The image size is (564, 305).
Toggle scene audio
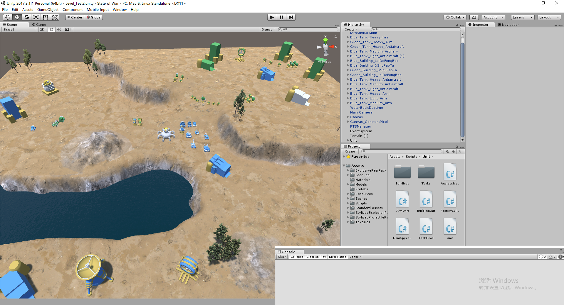pos(59,29)
